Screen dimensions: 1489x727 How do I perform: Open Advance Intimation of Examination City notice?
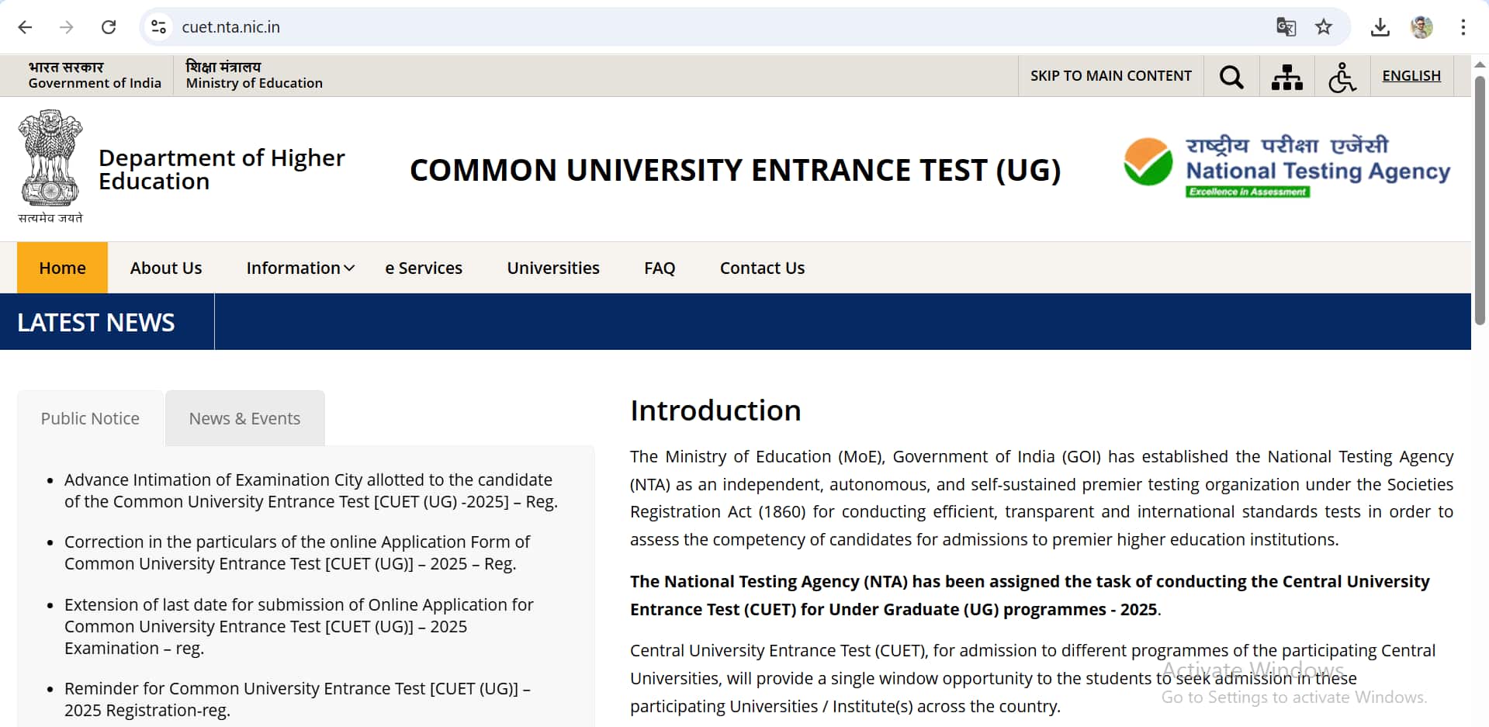click(310, 490)
